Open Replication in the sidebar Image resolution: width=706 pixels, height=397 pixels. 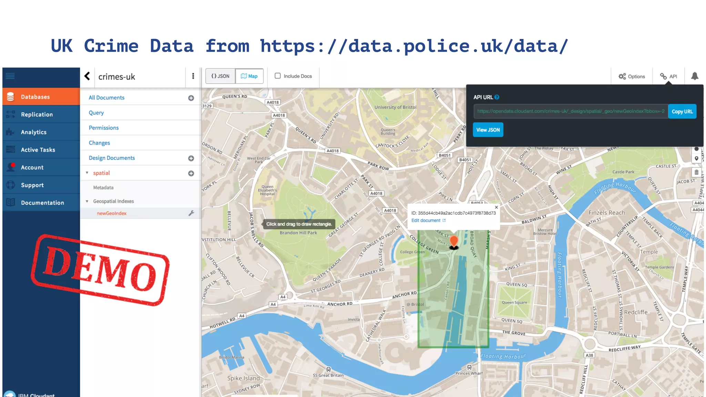click(x=41, y=114)
